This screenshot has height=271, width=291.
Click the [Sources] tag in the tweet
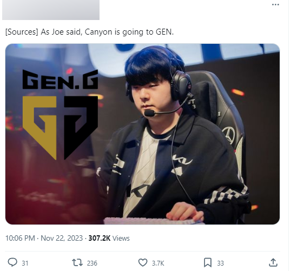pyautogui.click(x=22, y=32)
